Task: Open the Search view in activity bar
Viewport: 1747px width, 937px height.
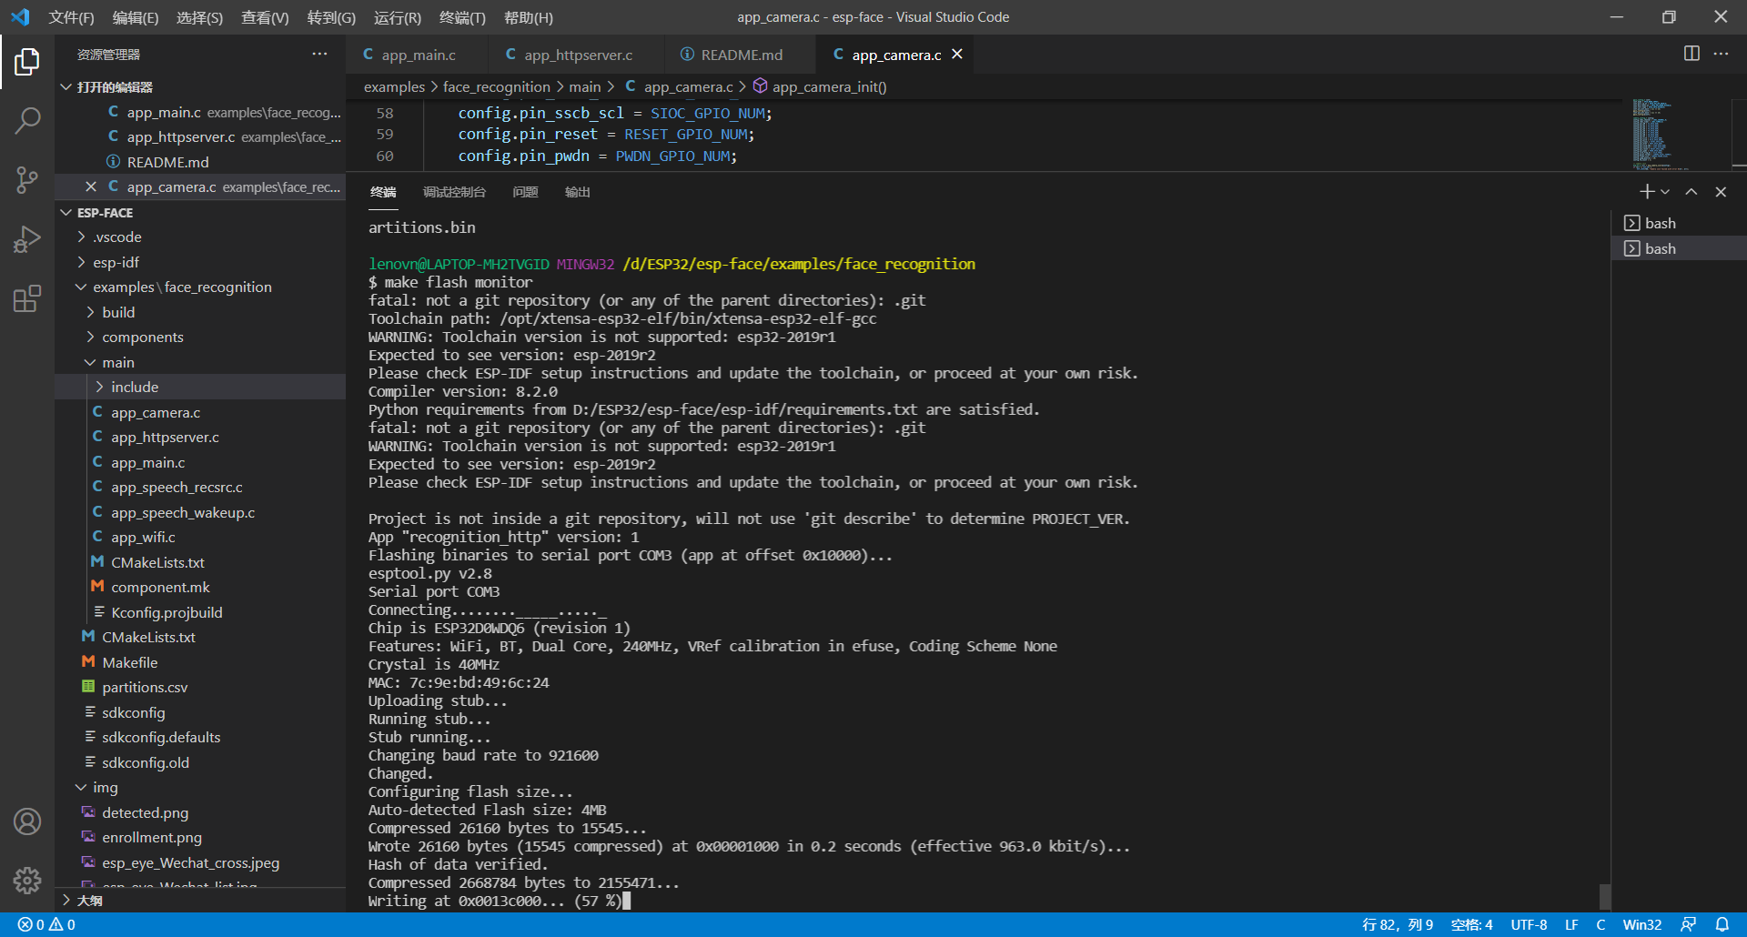Action: coord(27,120)
